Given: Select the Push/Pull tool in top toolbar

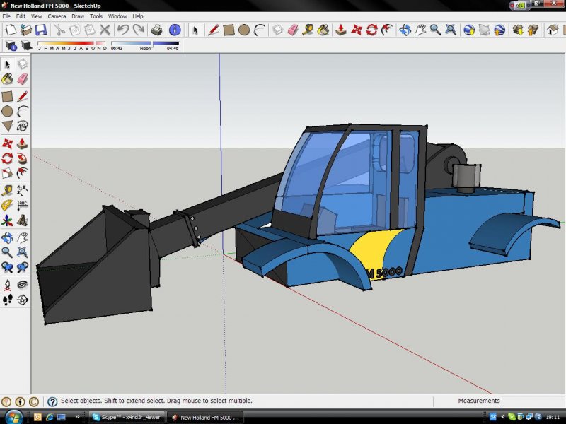Looking at the screenshot, I should (340, 30).
